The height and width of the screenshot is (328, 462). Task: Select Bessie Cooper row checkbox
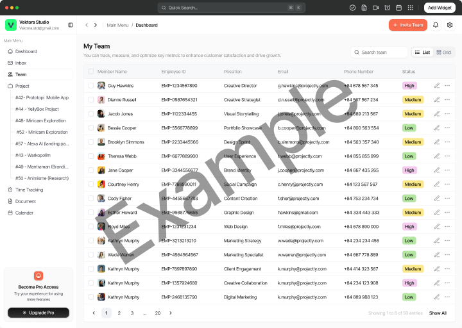(x=91, y=128)
